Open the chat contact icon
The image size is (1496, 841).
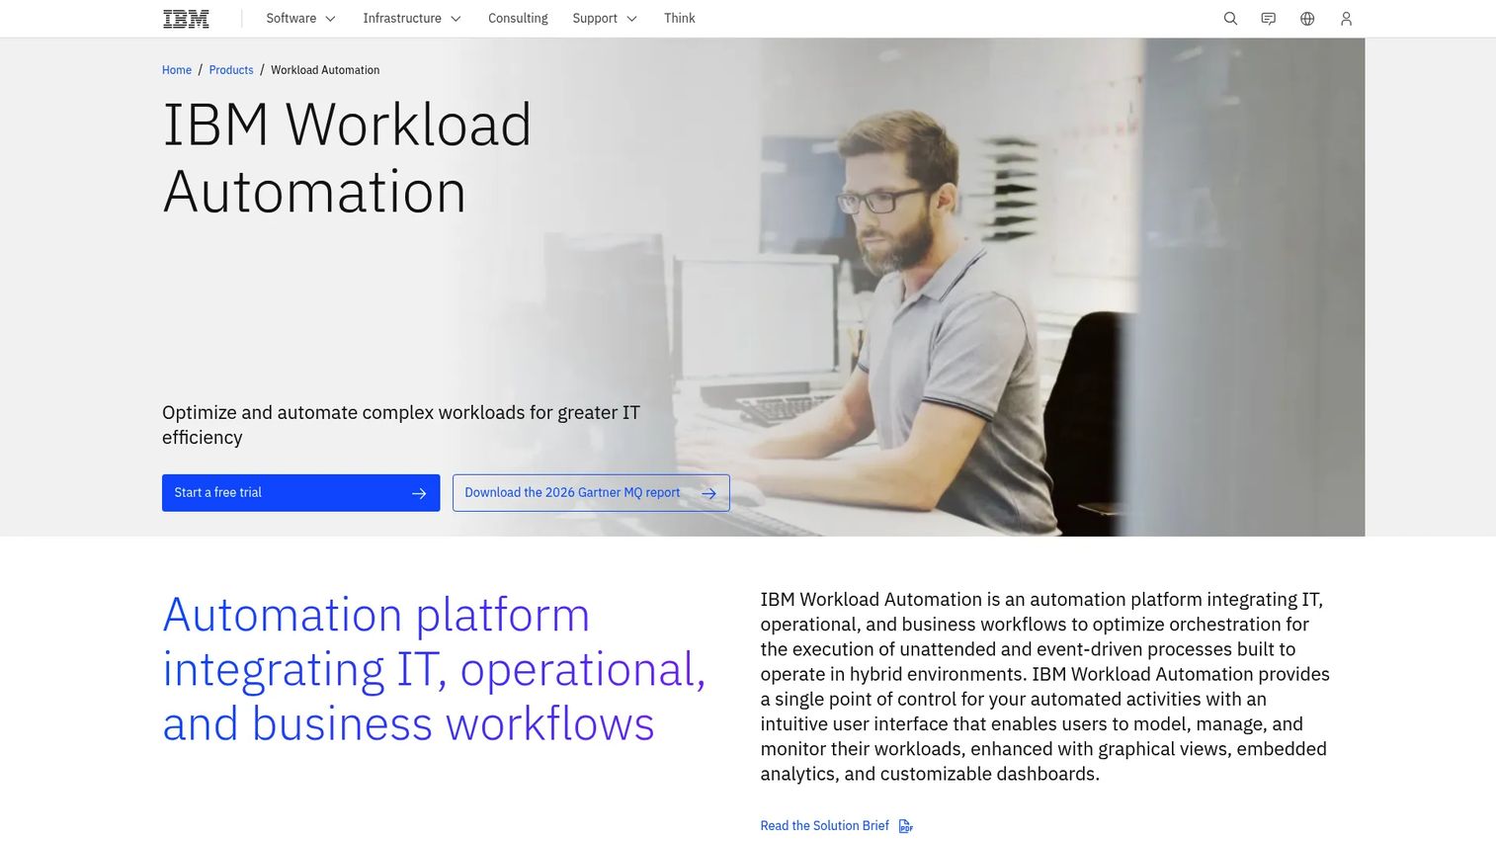(1269, 19)
